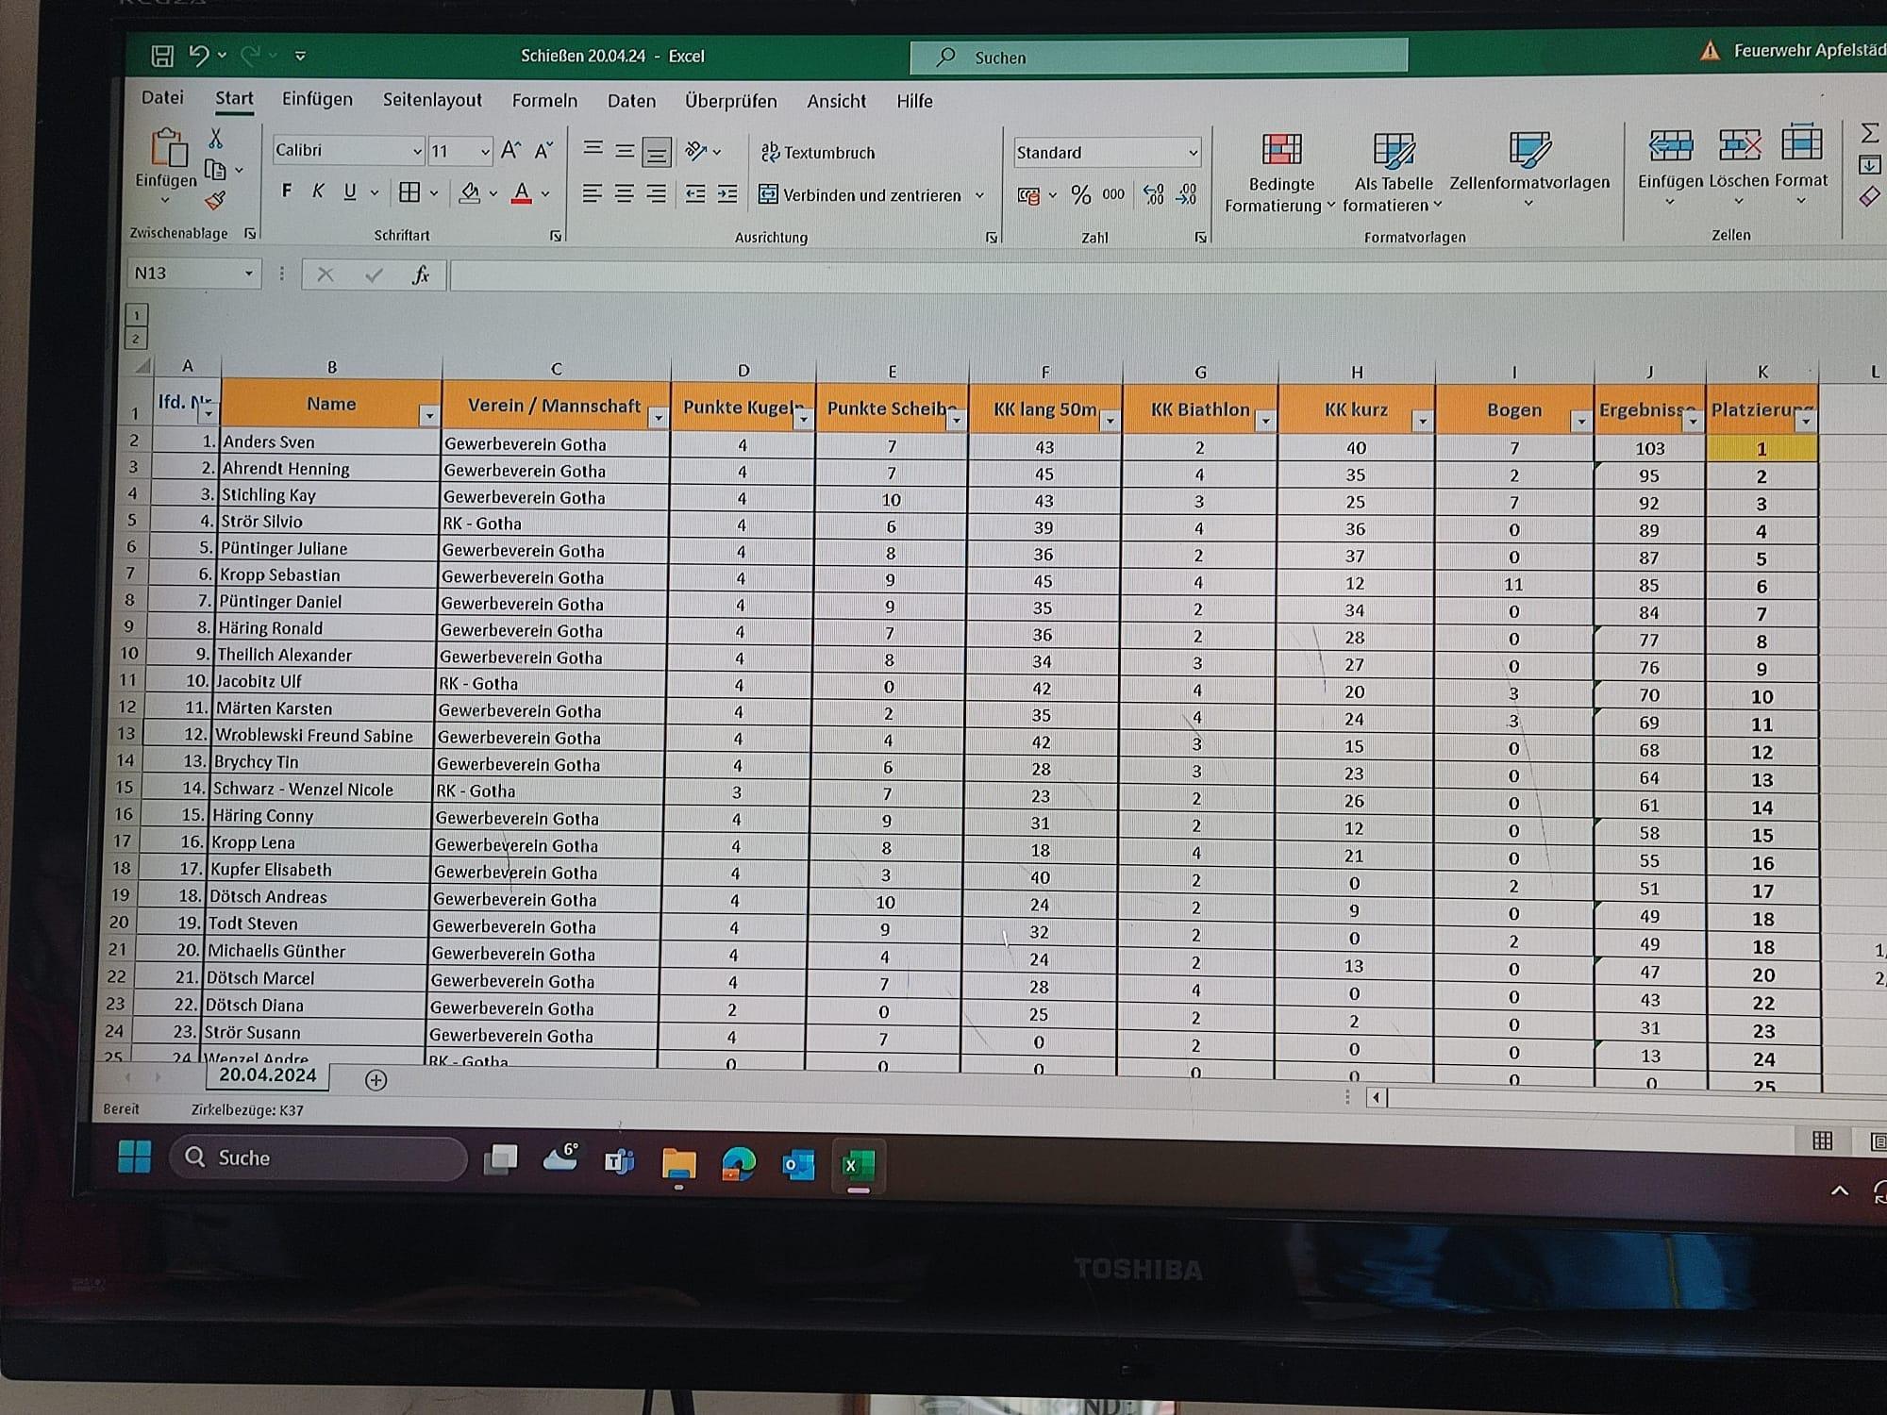Align text to top icon
The height and width of the screenshot is (1415, 1887).
point(593,149)
